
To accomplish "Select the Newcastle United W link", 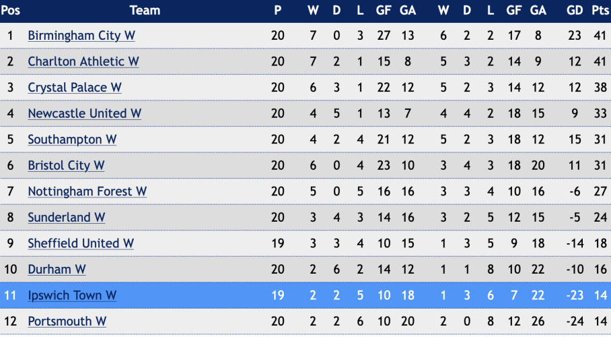I will [x=85, y=113].
